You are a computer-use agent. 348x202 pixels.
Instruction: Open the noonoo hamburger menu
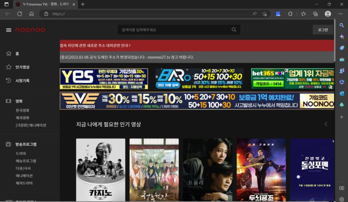pyautogui.click(x=8, y=30)
